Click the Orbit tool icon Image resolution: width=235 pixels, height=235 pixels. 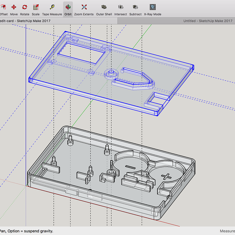pyautogui.click(x=68, y=7)
